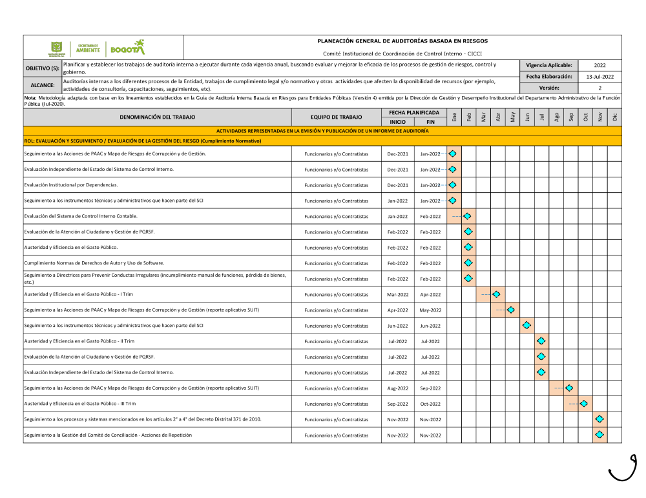Click the Dic month column header
The image size is (646, 498).
click(614, 117)
